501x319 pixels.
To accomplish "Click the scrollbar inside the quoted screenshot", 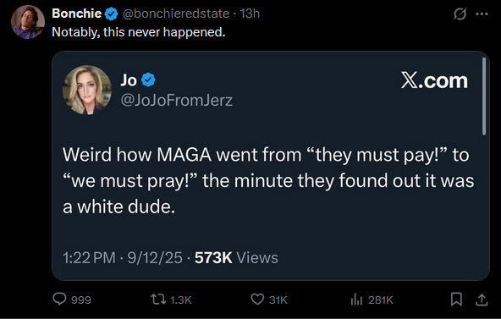I will 484,96.
